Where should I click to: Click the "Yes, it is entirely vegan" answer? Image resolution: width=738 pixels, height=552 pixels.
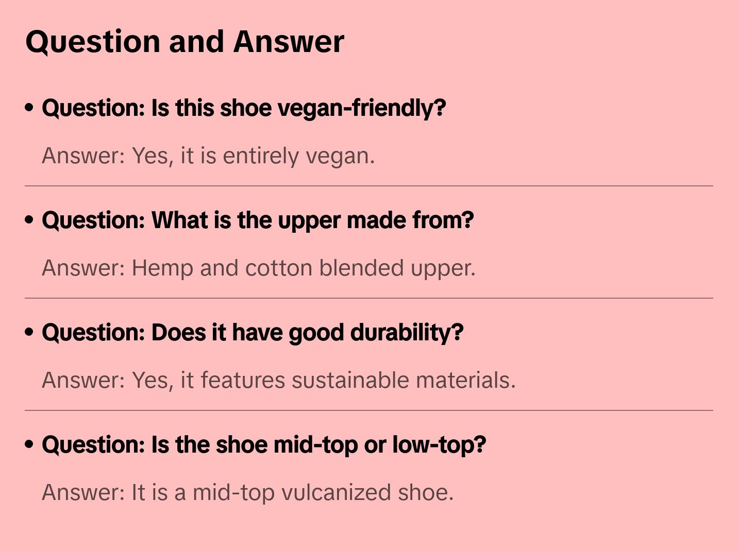pyautogui.click(x=208, y=156)
